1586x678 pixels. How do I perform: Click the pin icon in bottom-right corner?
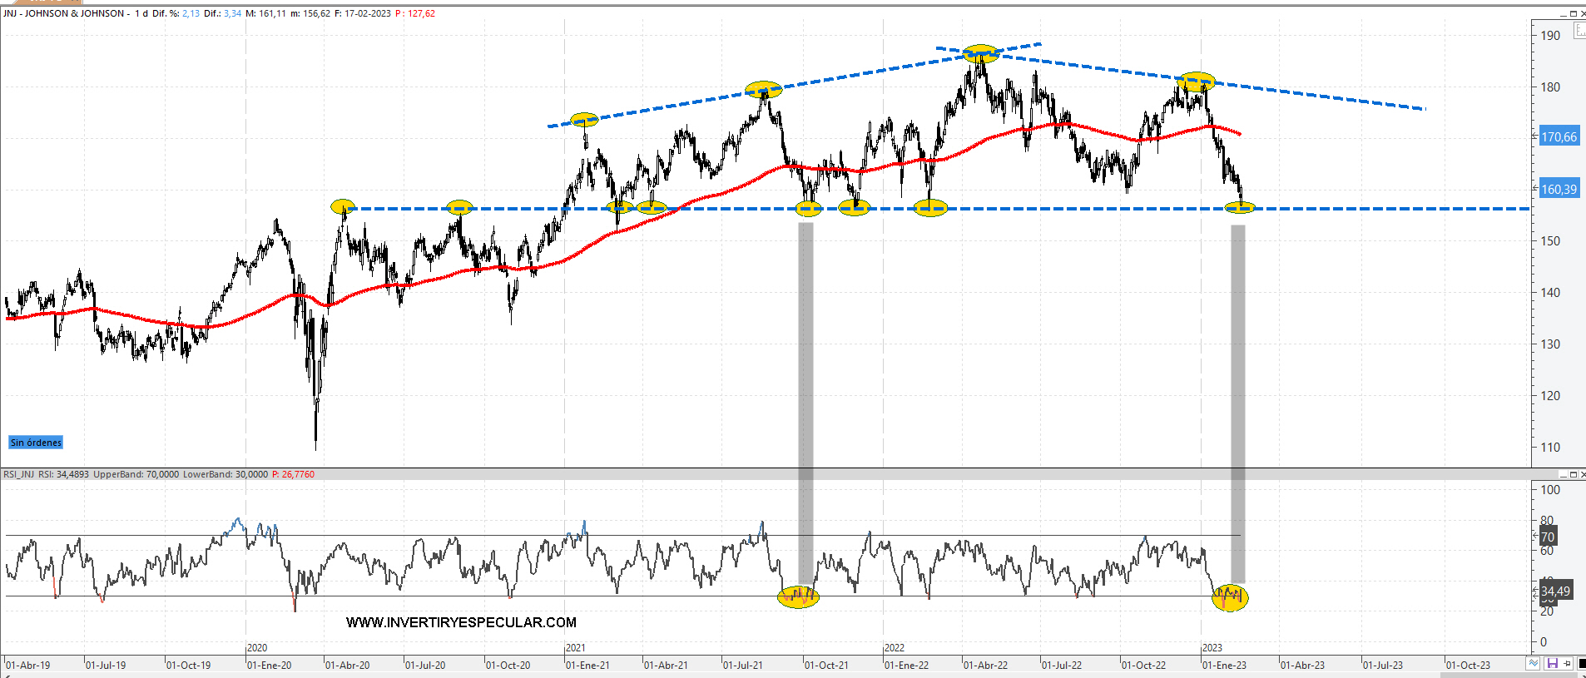pos(1567,663)
